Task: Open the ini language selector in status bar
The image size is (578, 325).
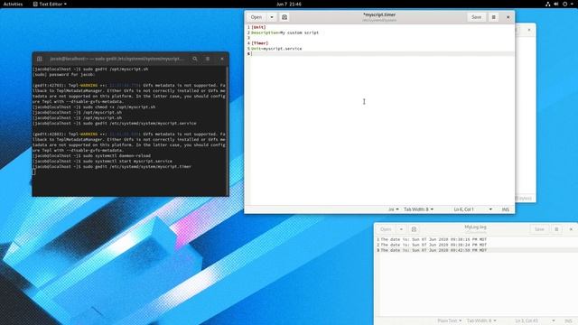Action: pos(394,209)
